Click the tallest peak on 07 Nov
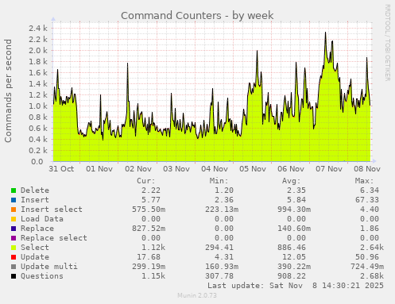The width and height of the screenshot is (395, 304). click(326, 33)
